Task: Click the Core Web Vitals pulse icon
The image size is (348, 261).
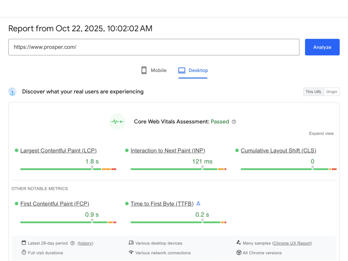Action: [117, 121]
